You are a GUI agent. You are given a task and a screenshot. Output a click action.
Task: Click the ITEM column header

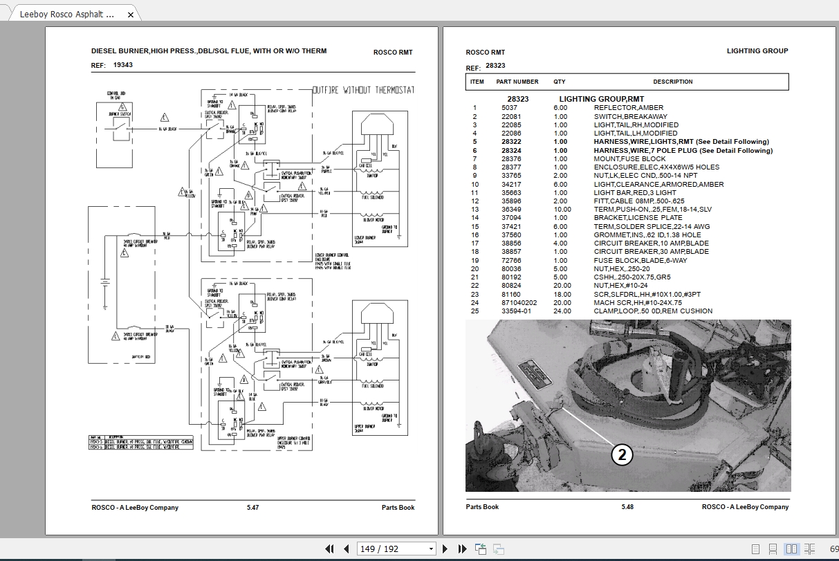(477, 82)
